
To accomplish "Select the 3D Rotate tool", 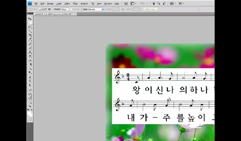I will point(30,94).
